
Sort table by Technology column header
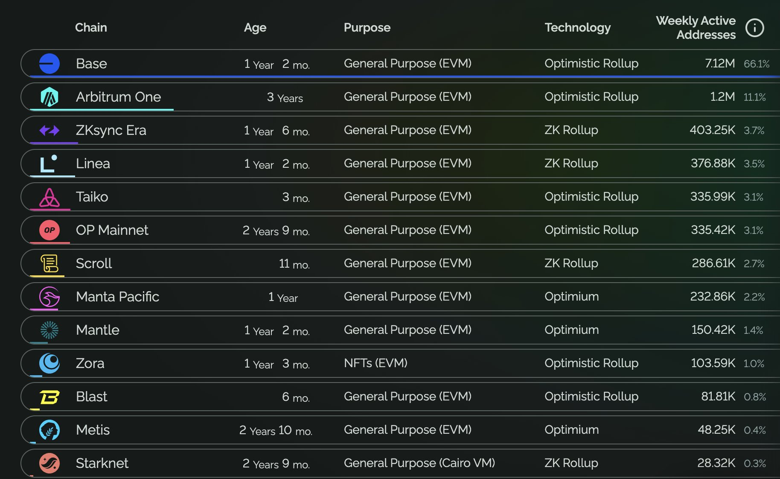click(x=577, y=28)
